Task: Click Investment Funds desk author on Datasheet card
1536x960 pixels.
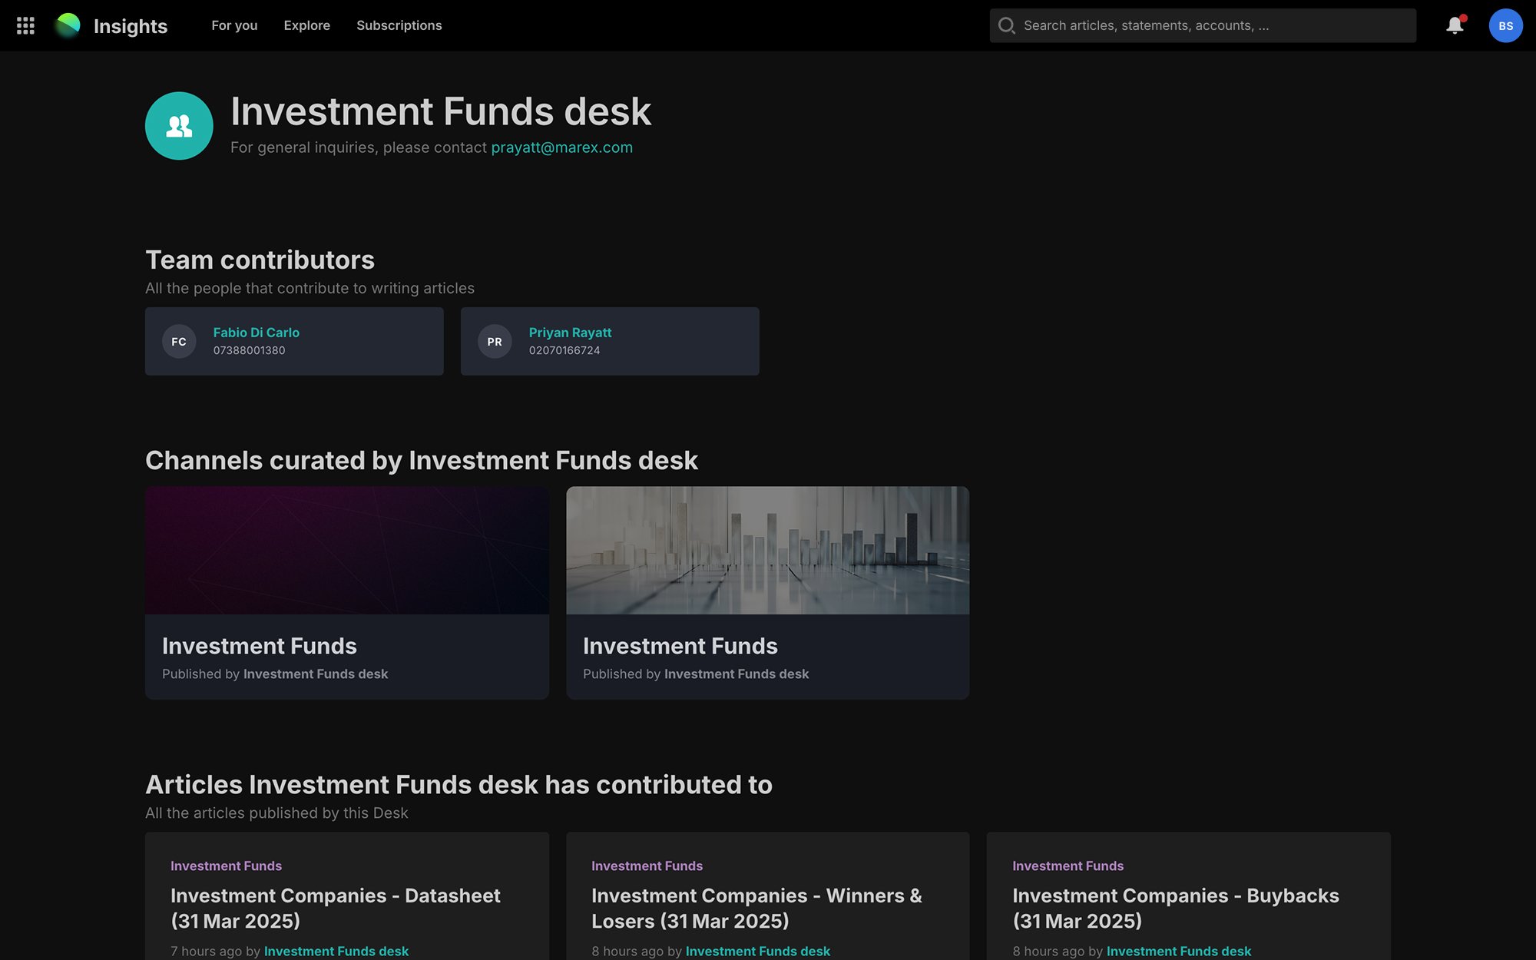Action: pos(336,951)
